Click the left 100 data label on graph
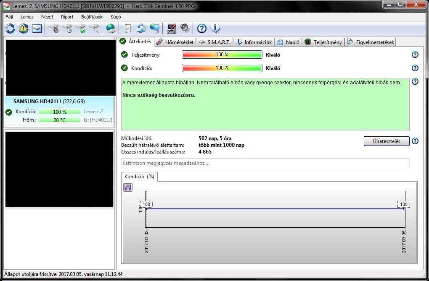The height and width of the screenshot is (281, 429). (146, 204)
